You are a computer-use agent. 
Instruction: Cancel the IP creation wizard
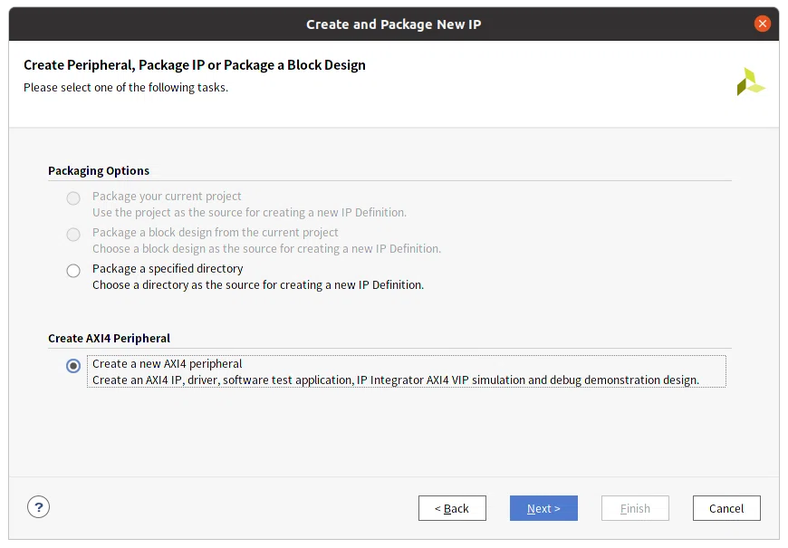click(x=726, y=508)
